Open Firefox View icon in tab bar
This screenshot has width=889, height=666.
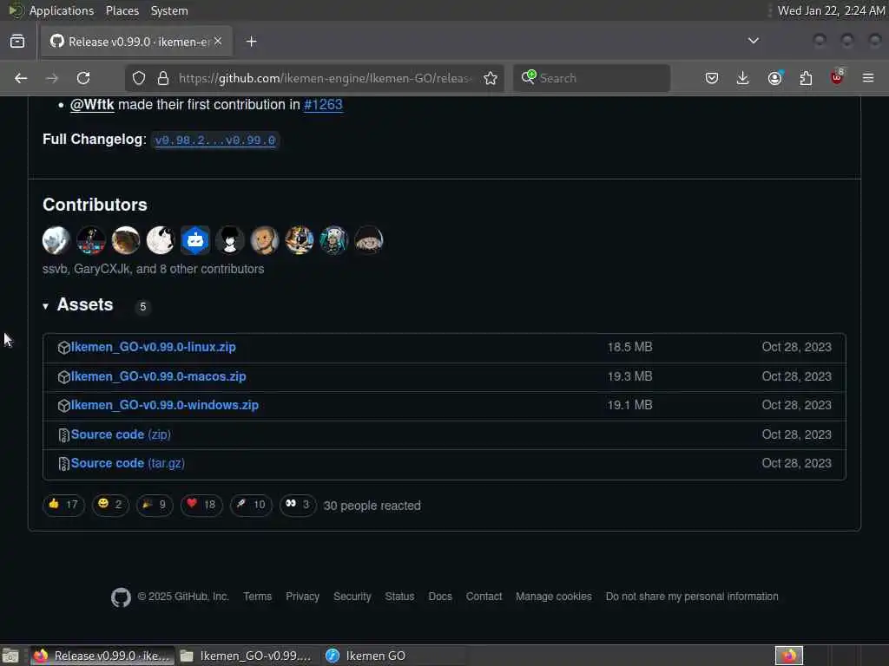17,42
